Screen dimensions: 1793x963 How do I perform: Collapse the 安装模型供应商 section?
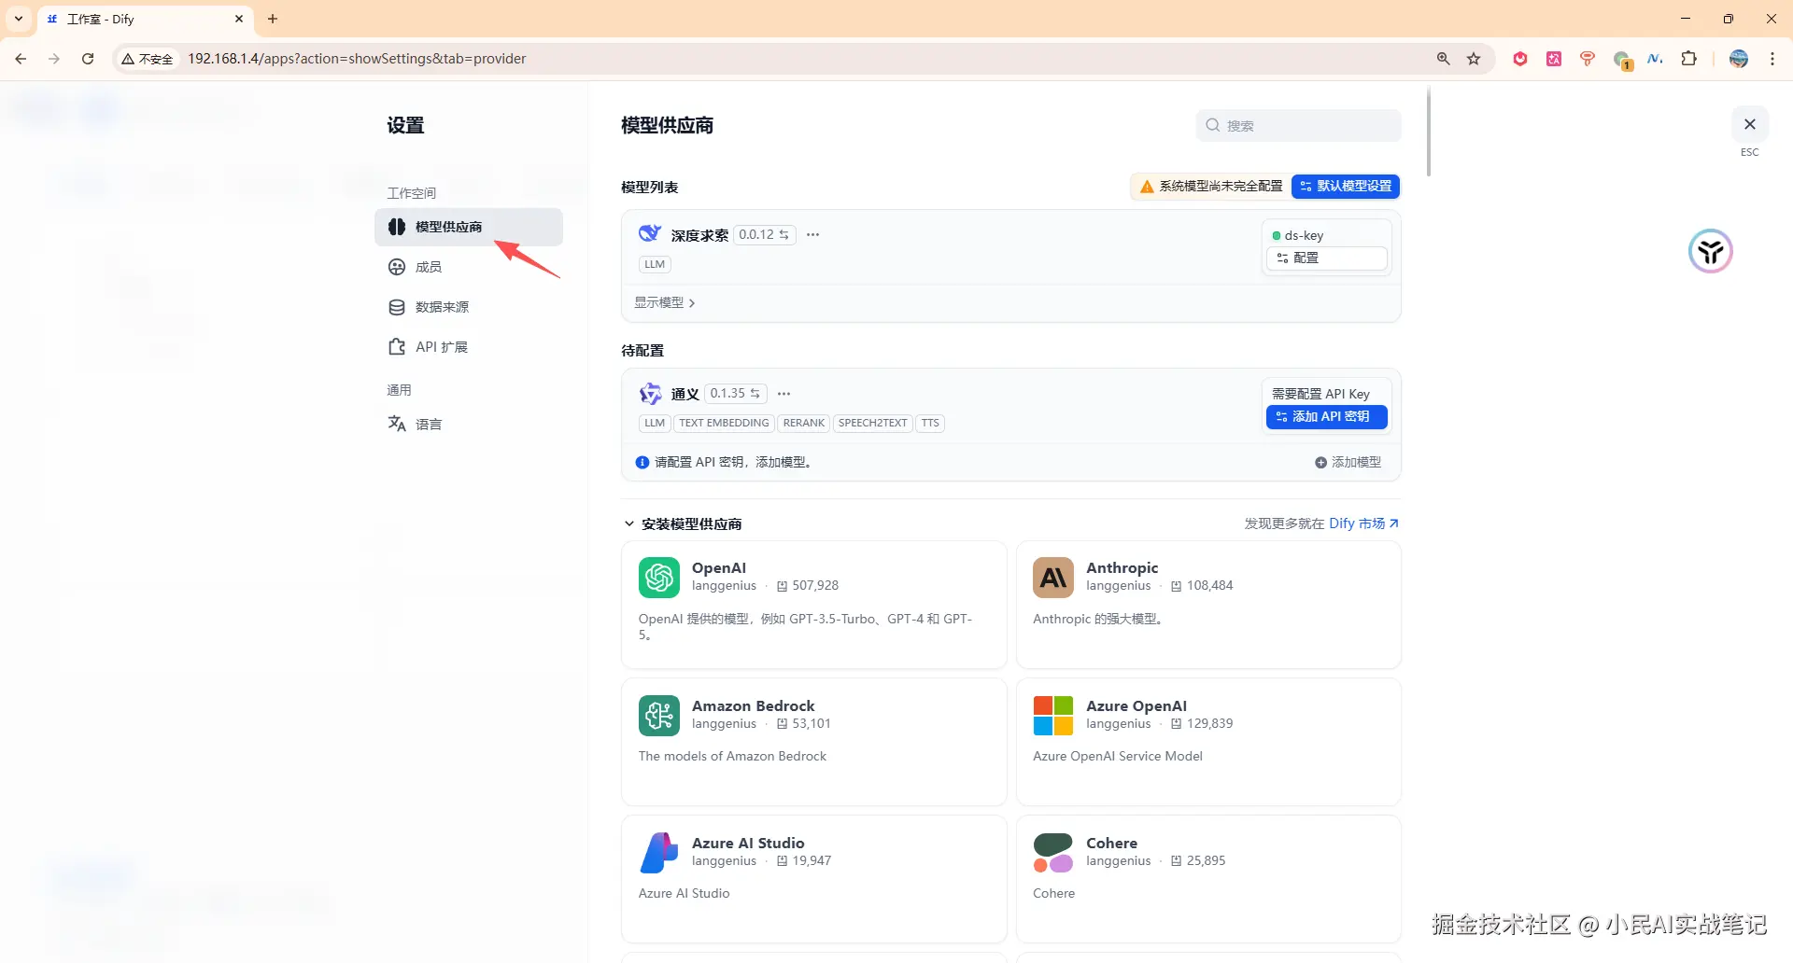629,524
